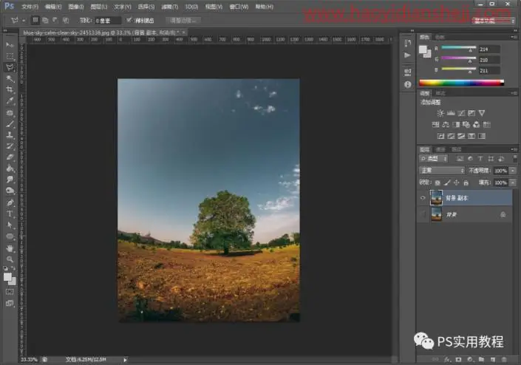Select the Eraser tool
Image resolution: width=521 pixels, height=365 pixels.
(10, 157)
